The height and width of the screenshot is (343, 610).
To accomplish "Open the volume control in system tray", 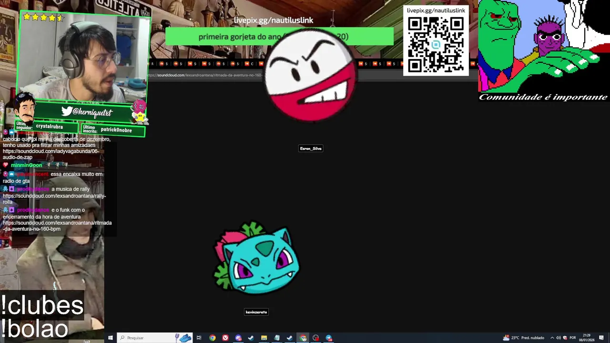I will pyautogui.click(x=558, y=338).
